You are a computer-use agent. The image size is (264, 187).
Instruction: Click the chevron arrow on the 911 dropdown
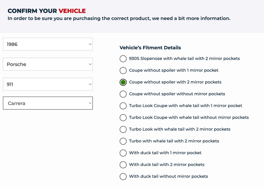point(90,84)
